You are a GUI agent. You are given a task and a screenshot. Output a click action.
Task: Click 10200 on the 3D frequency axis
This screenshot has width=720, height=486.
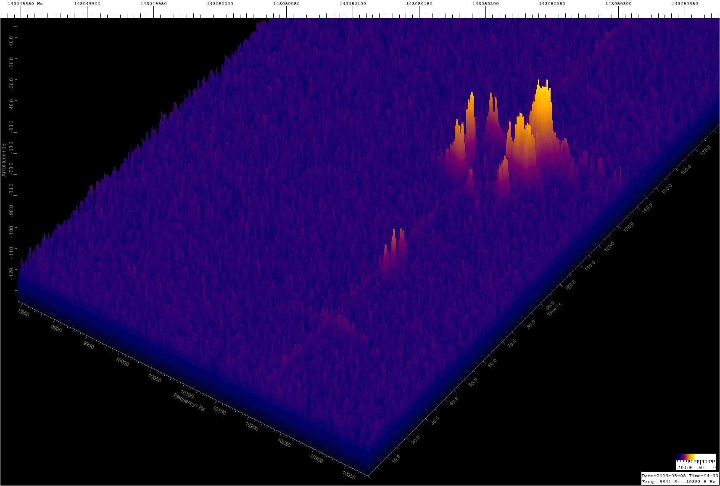[x=252, y=426]
